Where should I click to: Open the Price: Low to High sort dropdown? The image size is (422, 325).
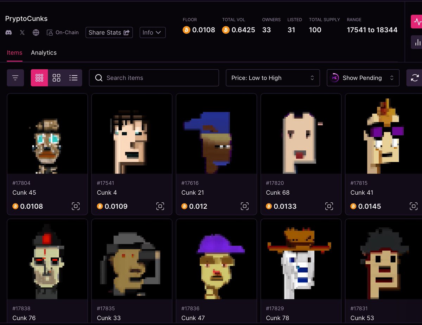coord(273,78)
